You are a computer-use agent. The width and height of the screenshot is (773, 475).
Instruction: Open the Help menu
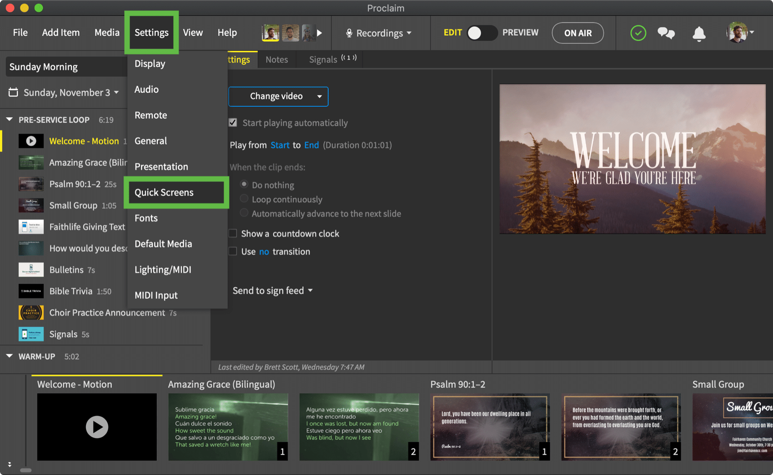(x=227, y=33)
